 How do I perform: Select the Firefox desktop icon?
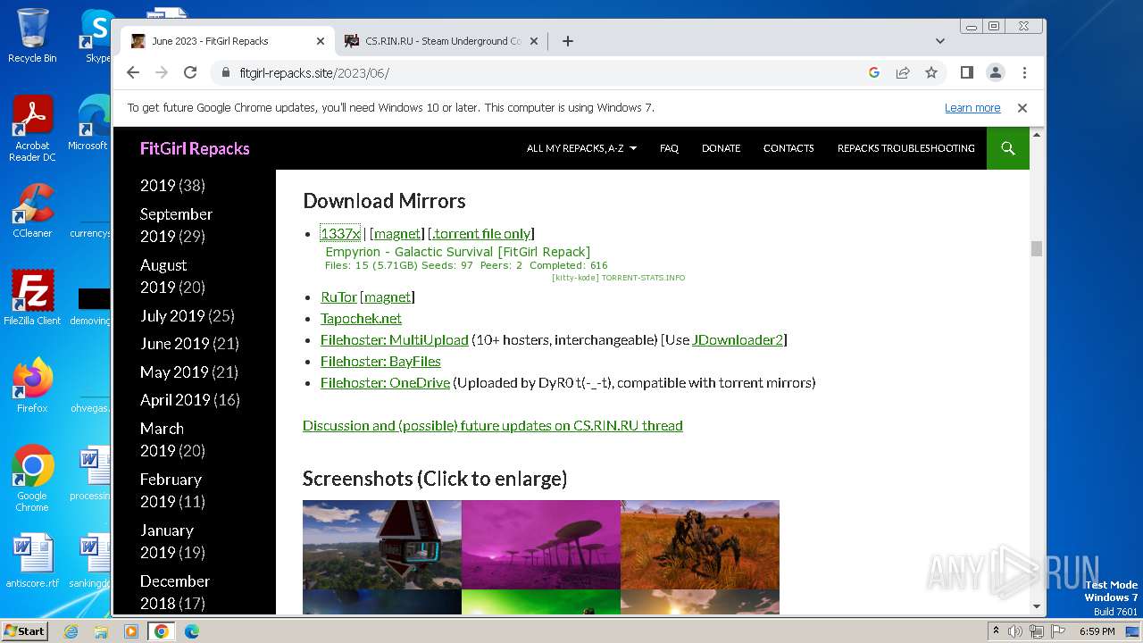pyautogui.click(x=32, y=386)
